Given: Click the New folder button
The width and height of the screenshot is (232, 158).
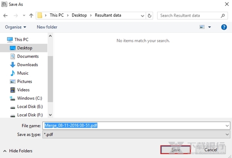Looking at the screenshot, I should point(47,27).
